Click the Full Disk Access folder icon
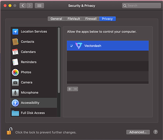 15,113
